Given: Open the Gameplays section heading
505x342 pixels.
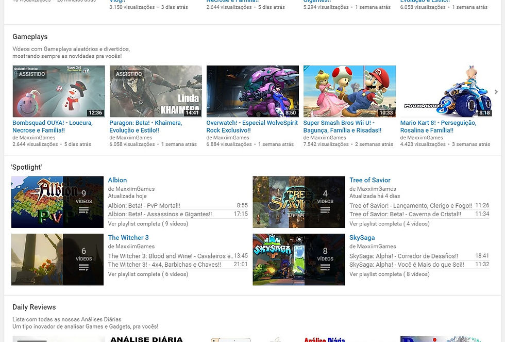Looking at the screenshot, I should tap(30, 37).
